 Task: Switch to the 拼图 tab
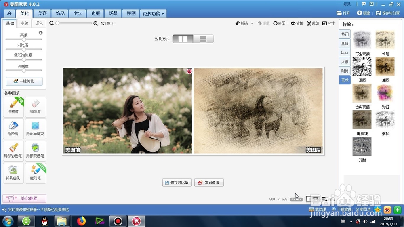coord(131,13)
